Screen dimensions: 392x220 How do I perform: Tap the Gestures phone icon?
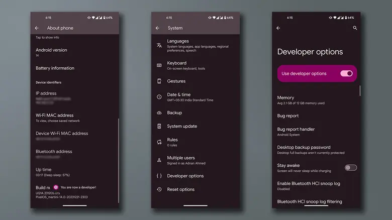159,81
